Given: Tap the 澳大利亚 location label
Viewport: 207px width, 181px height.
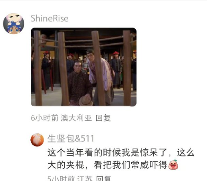Looking at the screenshot, I should point(76,118).
